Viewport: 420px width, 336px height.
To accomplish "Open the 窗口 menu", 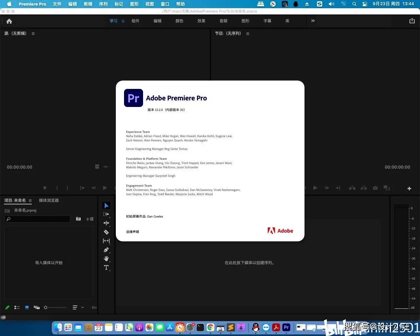I will [165, 4].
